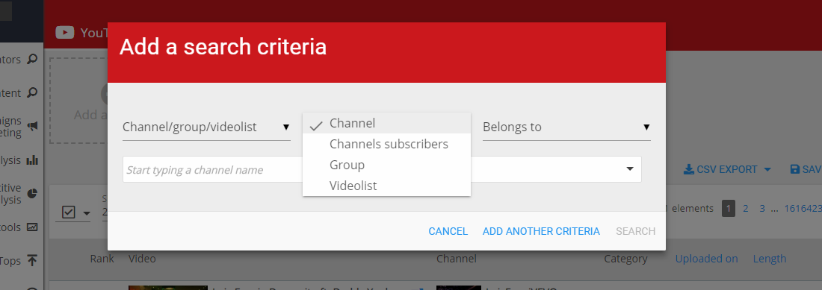822x290 pixels.
Task: Open the Channel/group/videolist dropdown
Action: (x=206, y=127)
